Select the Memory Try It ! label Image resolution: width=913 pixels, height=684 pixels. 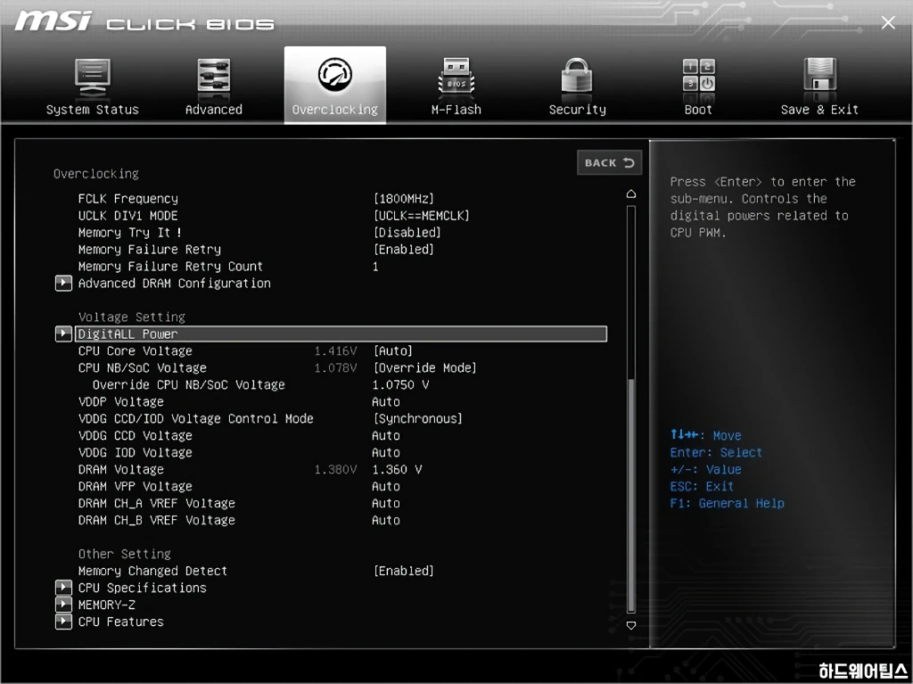pos(130,233)
